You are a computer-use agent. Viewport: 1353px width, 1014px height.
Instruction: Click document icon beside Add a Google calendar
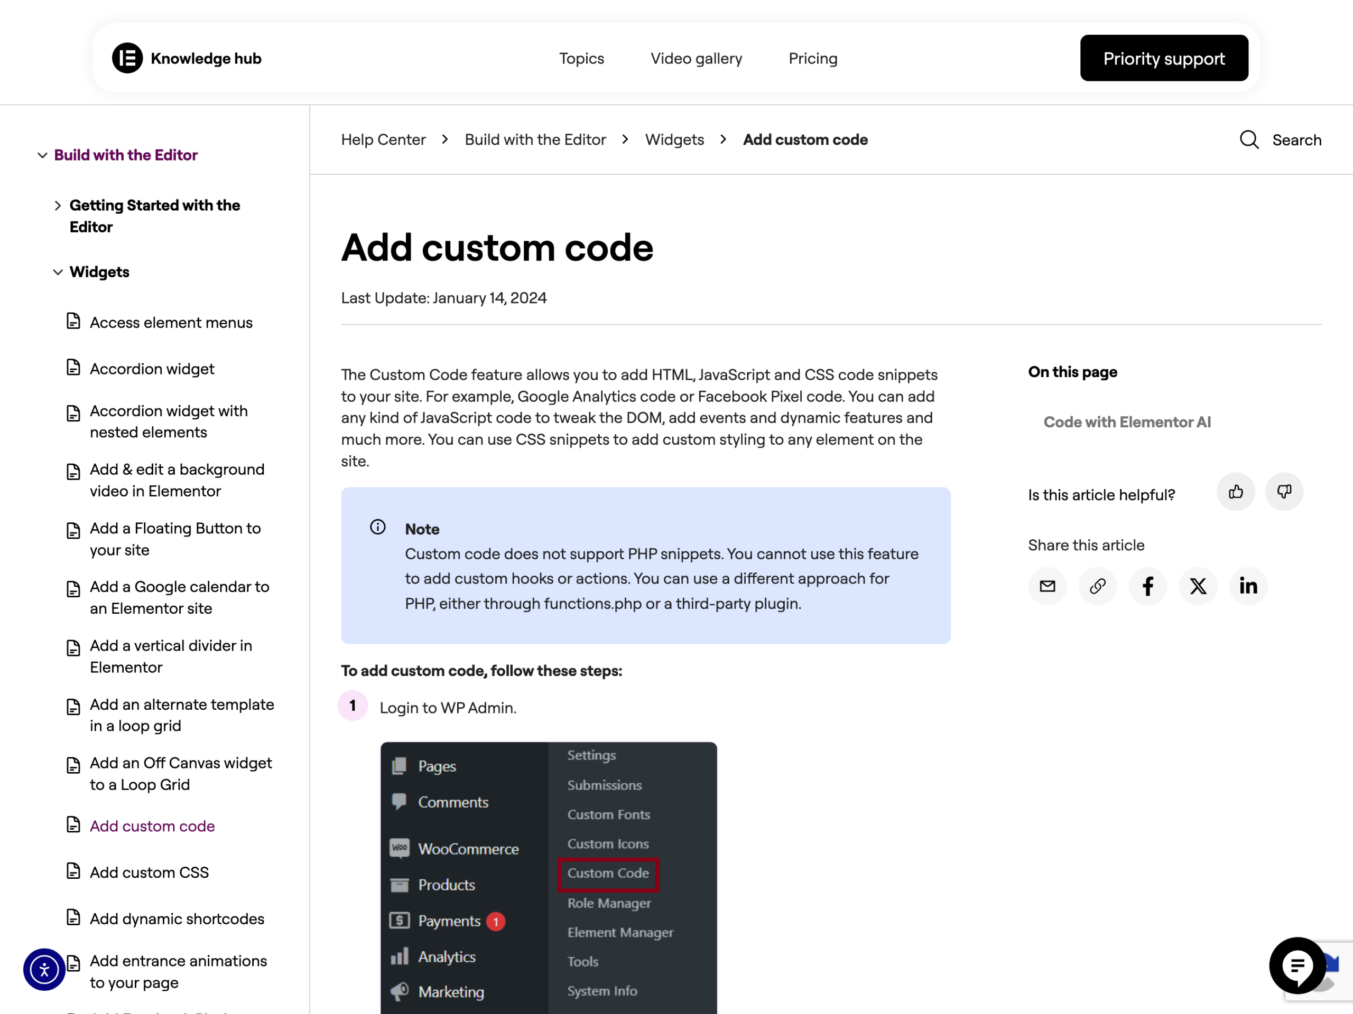coord(73,589)
